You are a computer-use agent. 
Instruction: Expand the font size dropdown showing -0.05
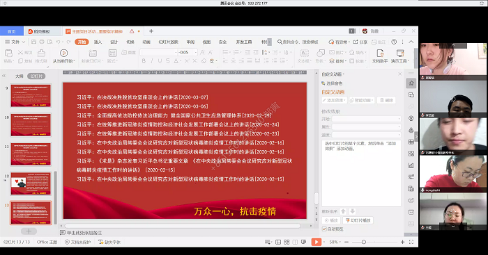point(196,52)
